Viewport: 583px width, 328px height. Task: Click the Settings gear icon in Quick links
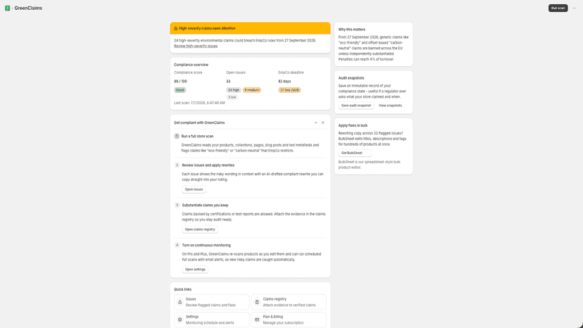click(180, 320)
